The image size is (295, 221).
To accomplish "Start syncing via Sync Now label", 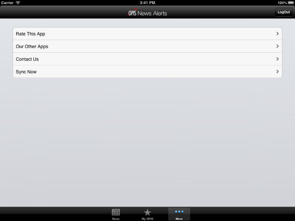I will pyautogui.click(x=26, y=72).
